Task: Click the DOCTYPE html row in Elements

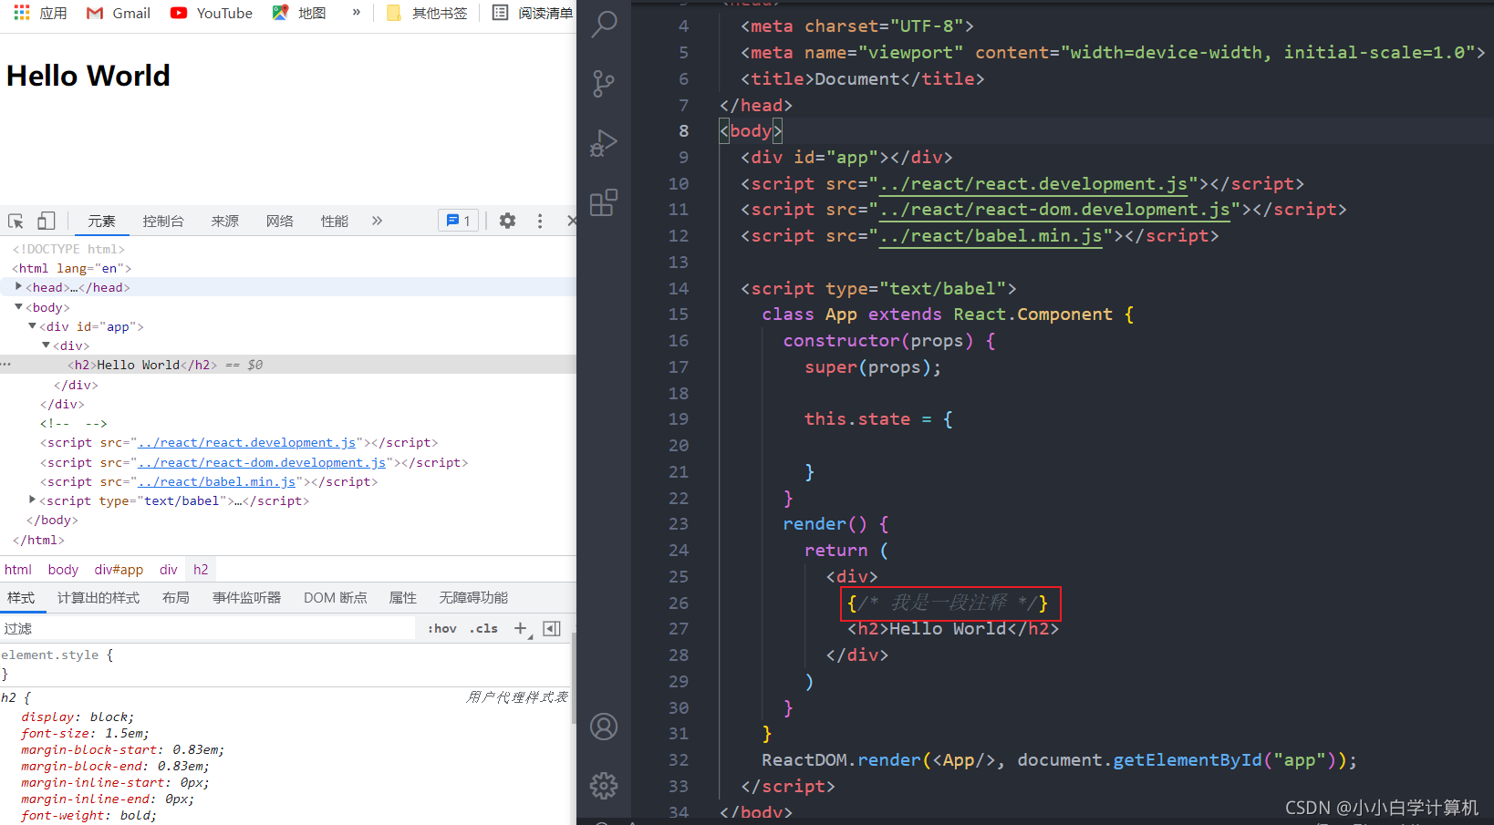Action: 68,249
